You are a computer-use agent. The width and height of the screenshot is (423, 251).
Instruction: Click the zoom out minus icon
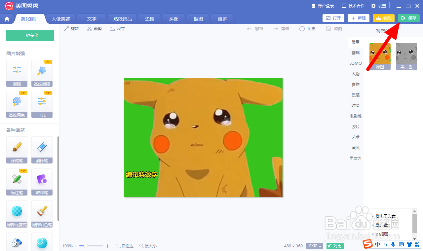pyautogui.click(x=76, y=246)
